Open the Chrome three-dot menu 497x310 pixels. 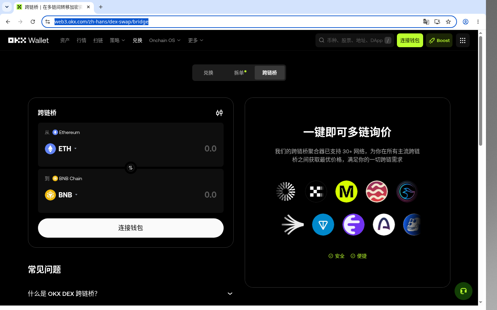(478, 22)
